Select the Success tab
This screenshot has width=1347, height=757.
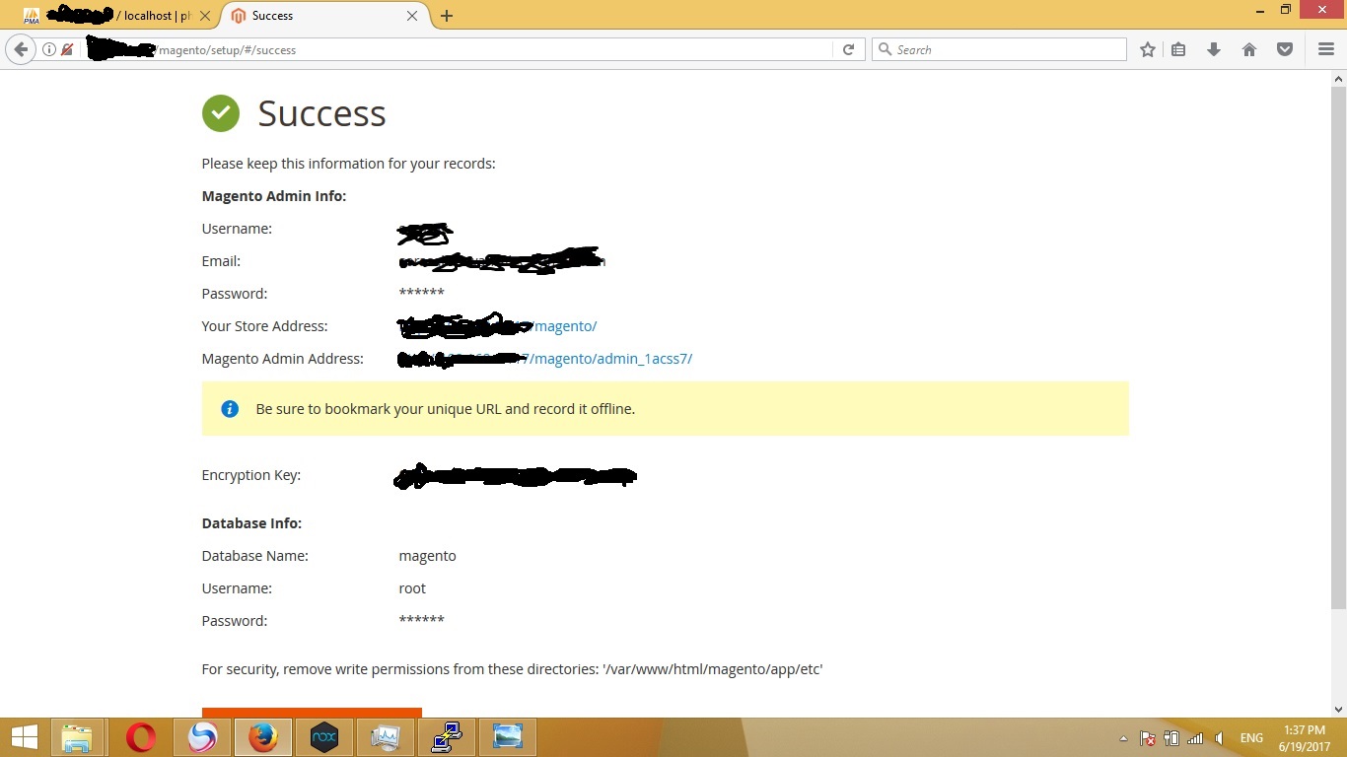tap(323, 16)
